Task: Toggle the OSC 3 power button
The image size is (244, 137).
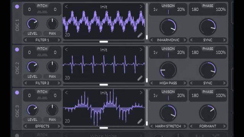Action: click(x=17, y=93)
